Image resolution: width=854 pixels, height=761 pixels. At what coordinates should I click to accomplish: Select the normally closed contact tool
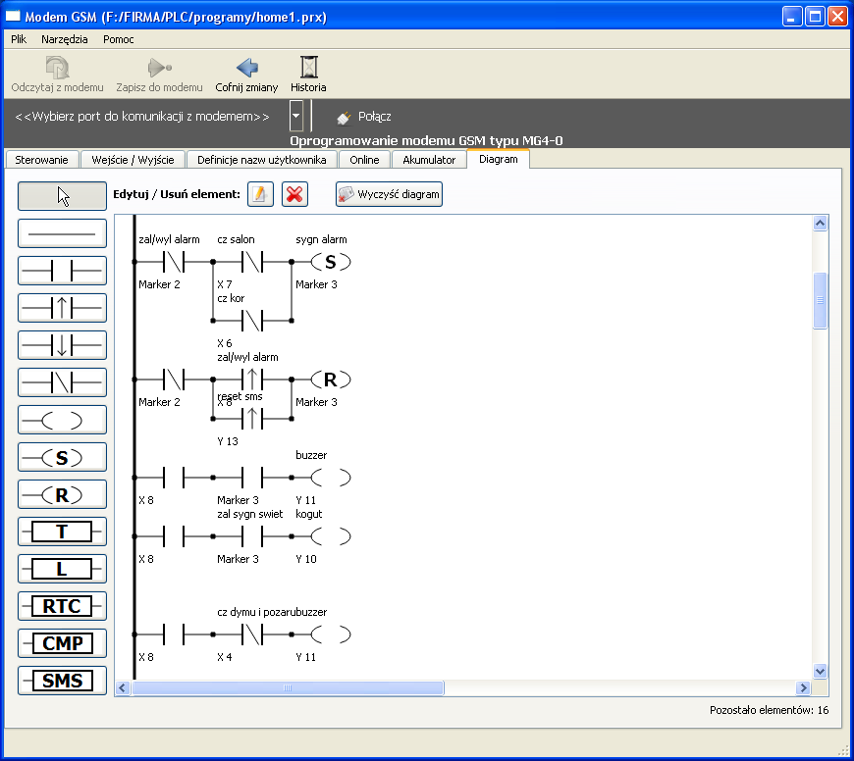coord(62,382)
